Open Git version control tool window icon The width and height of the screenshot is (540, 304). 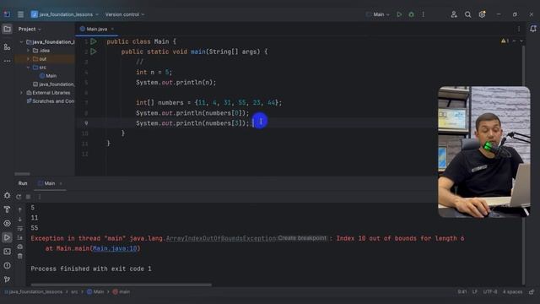pos(7,280)
